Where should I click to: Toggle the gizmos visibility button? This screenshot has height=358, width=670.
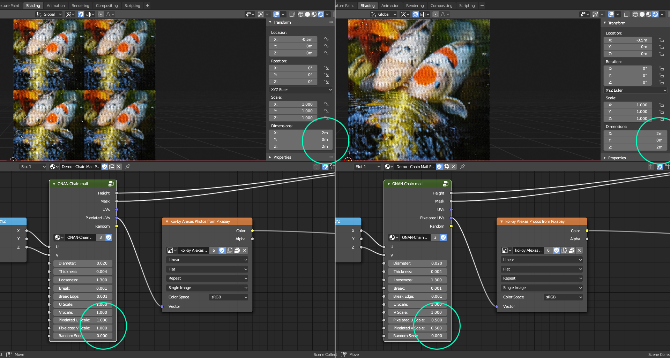pyautogui.click(x=261, y=14)
